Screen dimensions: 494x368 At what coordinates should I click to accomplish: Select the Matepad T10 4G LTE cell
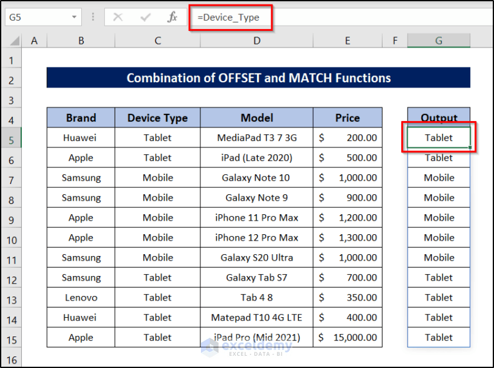click(x=257, y=317)
